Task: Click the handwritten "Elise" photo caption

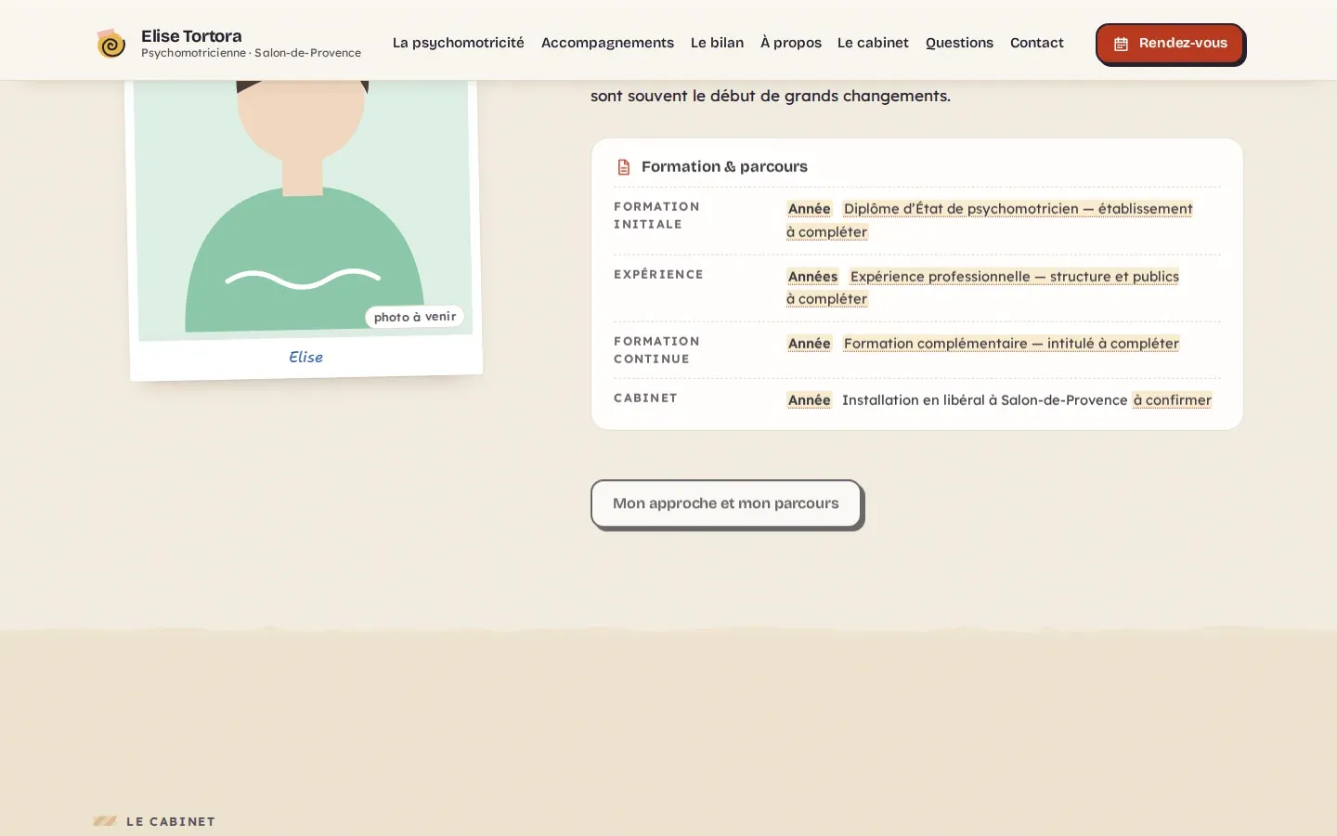Action: point(305,357)
